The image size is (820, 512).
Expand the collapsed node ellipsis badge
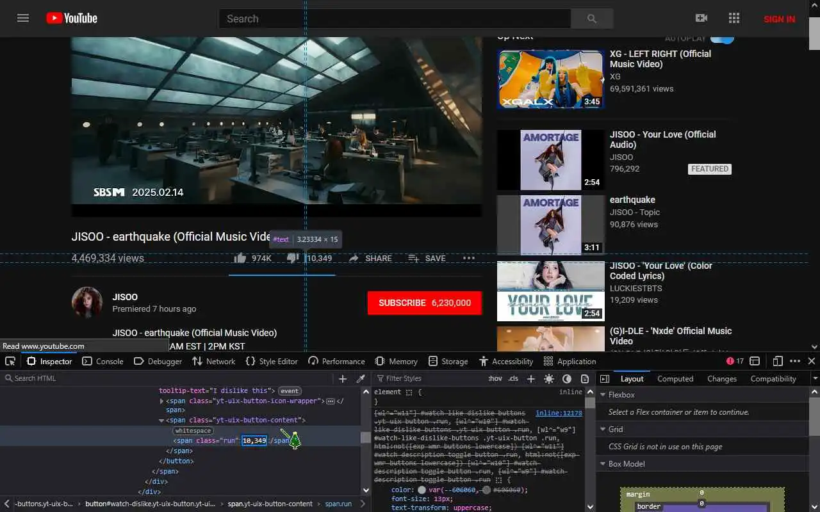tap(331, 401)
